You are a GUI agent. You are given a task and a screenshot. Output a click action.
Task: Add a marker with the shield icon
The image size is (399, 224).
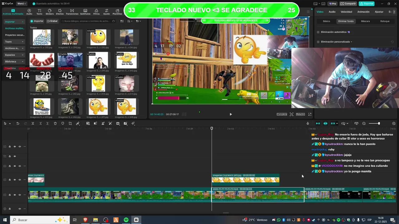pyautogui.click(x=63, y=124)
